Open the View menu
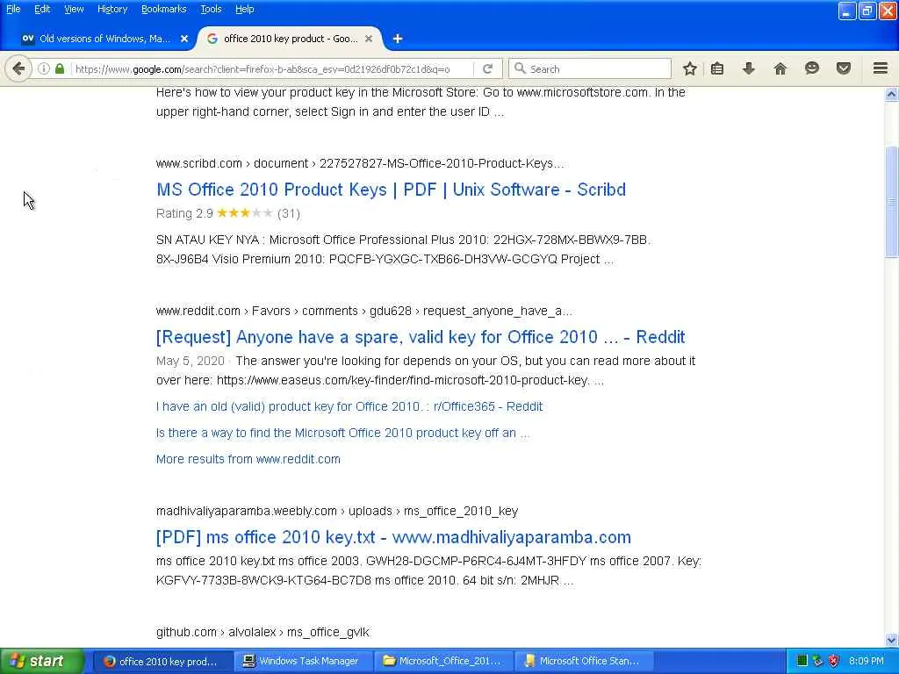 coord(74,9)
